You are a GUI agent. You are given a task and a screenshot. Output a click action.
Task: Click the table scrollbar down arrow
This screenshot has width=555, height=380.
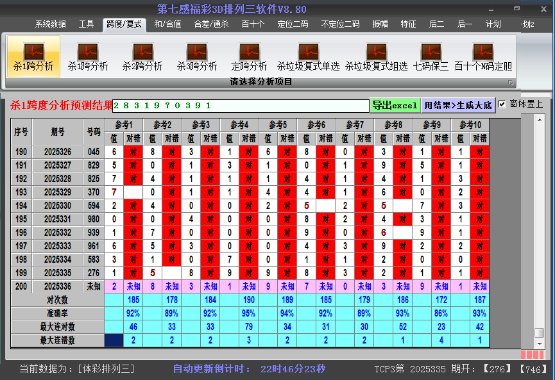click(539, 343)
